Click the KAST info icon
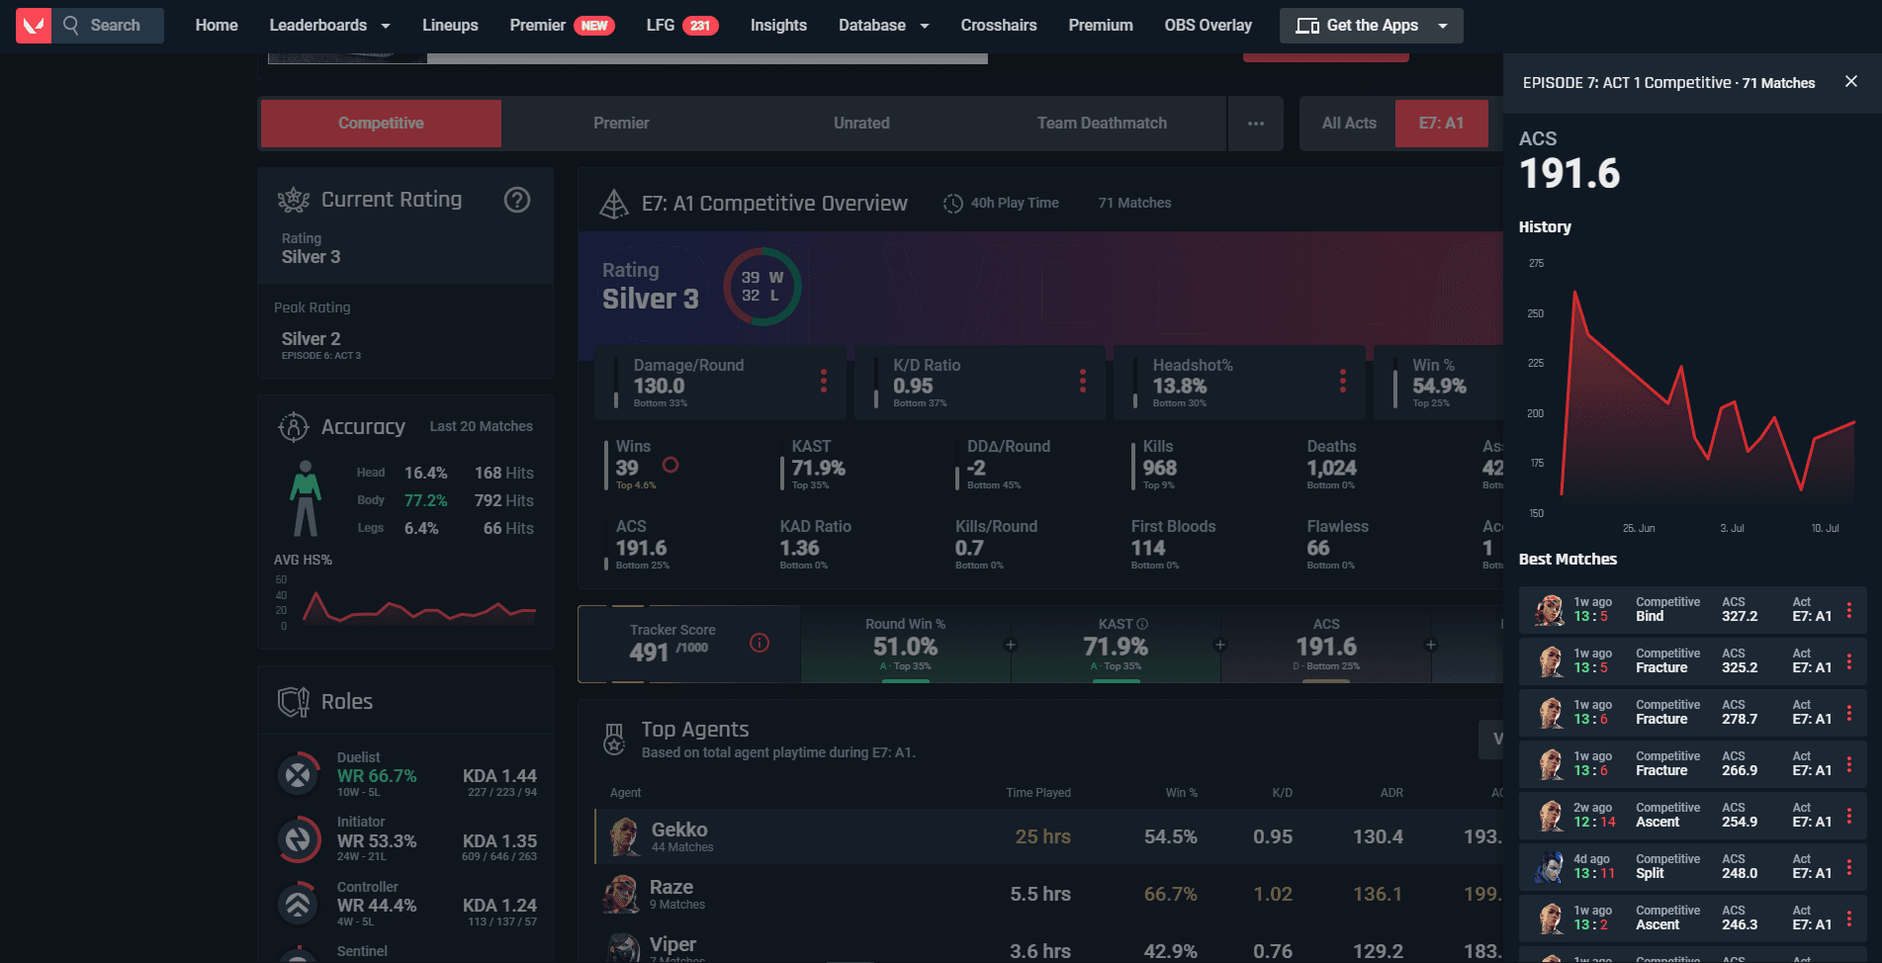Screen dimensions: 1882x963 pos(1142,625)
